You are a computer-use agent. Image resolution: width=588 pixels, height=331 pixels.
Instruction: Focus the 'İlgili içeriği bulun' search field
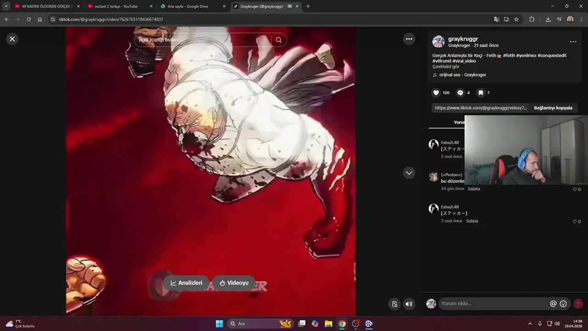tap(202, 40)
